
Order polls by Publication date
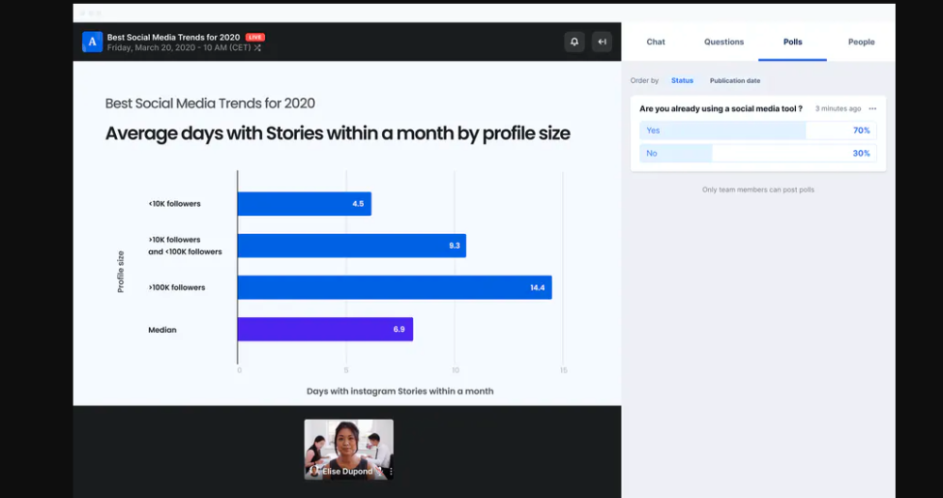[735, 81]
